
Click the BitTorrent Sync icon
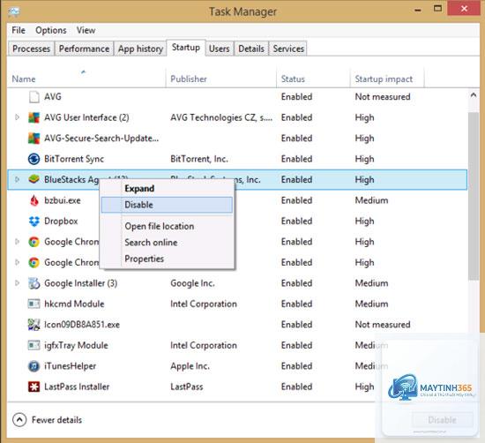tap(34, 159)
